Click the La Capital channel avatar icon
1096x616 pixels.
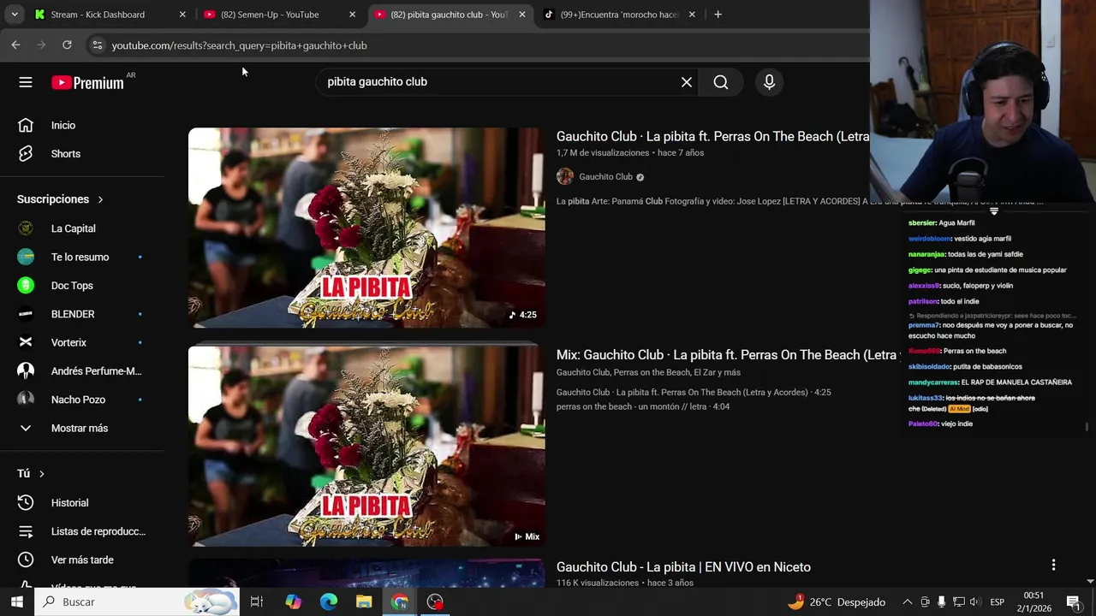coord(26,228)
